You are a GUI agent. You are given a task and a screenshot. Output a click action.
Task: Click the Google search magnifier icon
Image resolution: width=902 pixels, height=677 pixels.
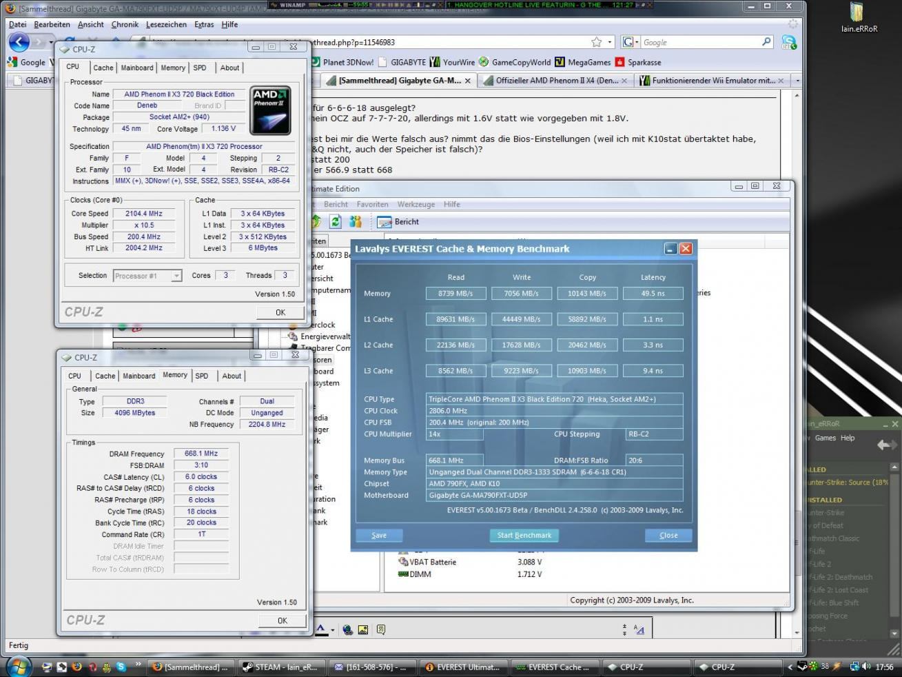point(766,42)
